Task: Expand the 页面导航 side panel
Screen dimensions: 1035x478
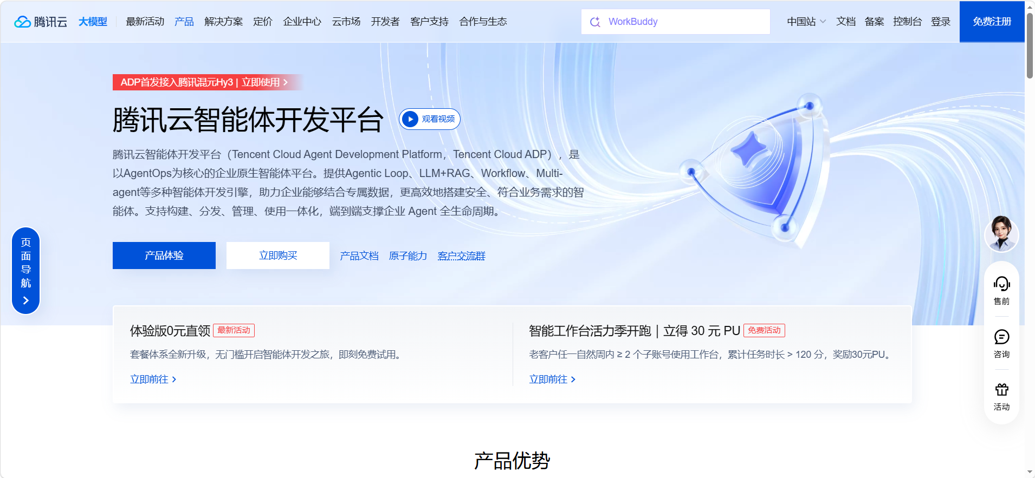Action: (x=26, y=270)
